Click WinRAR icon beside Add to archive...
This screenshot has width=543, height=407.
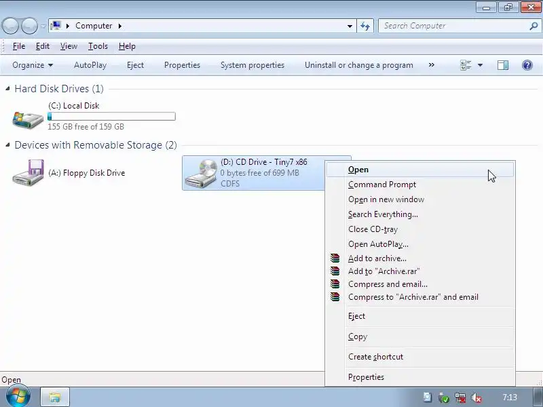pyautogui.click(x=335, y=258)
